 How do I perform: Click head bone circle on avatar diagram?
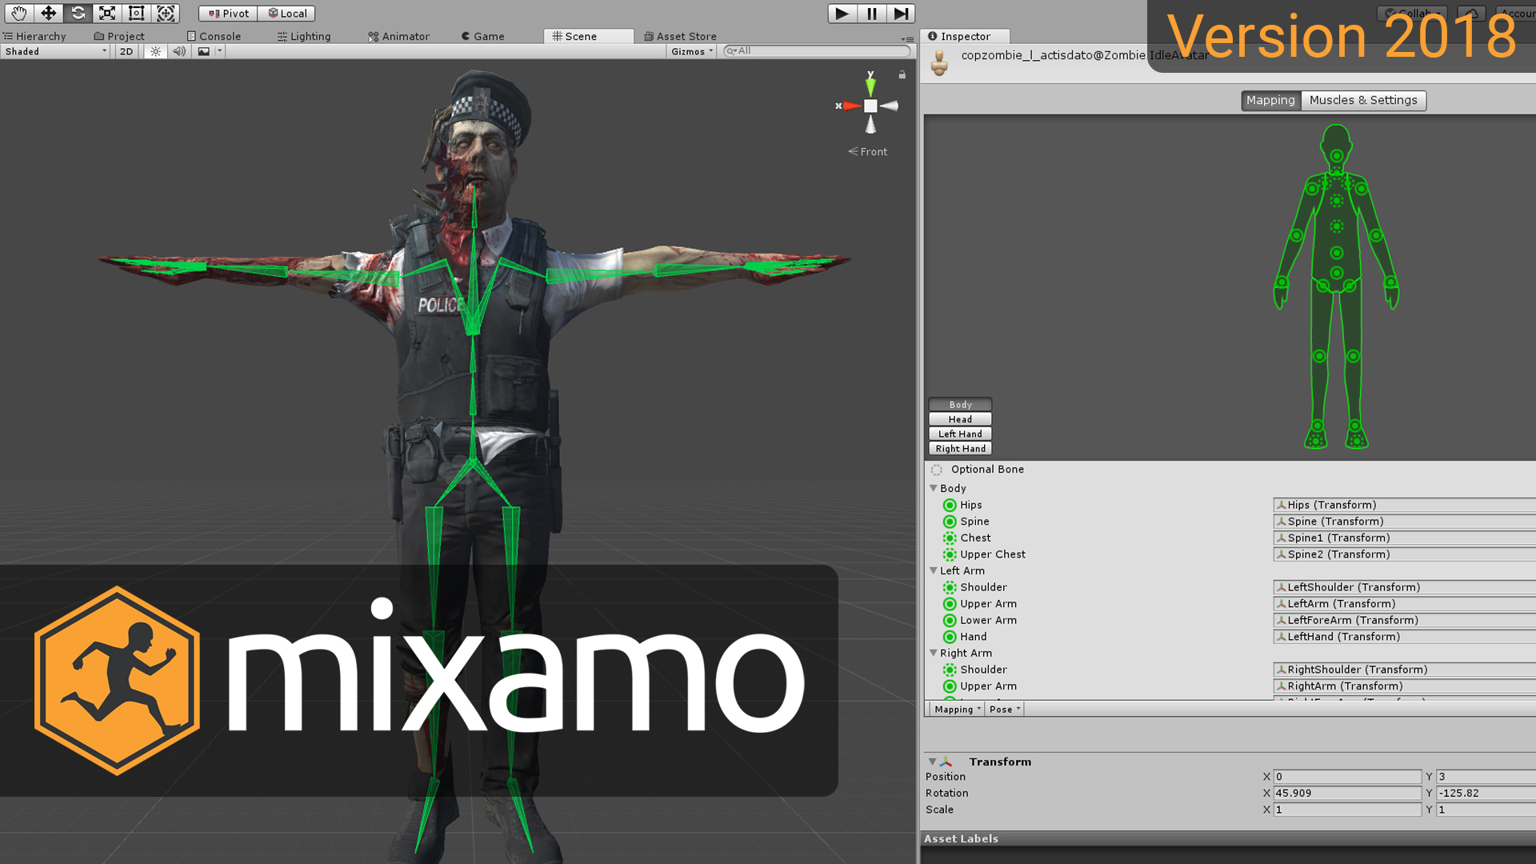pos(1337,155)
